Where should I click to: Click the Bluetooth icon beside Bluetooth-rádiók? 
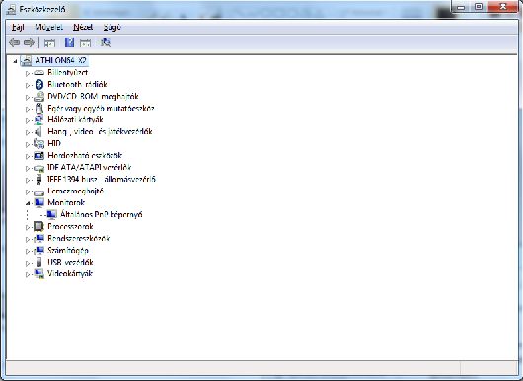[x=39, y=85]
